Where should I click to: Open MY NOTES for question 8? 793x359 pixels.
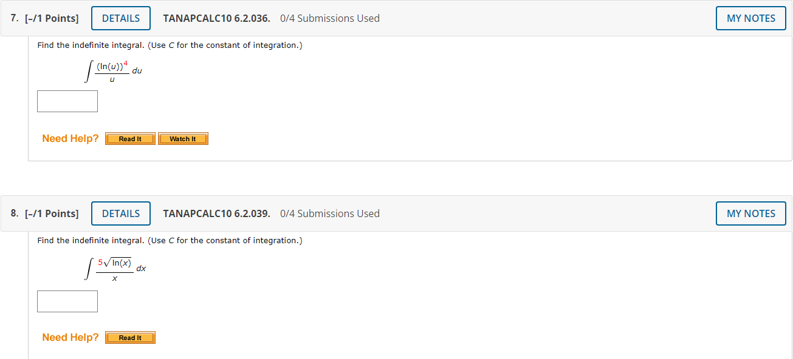[x=750, y=213]
